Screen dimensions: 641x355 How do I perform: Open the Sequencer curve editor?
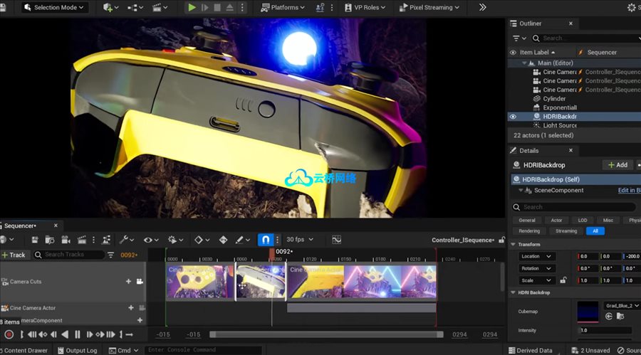(336, 240)
